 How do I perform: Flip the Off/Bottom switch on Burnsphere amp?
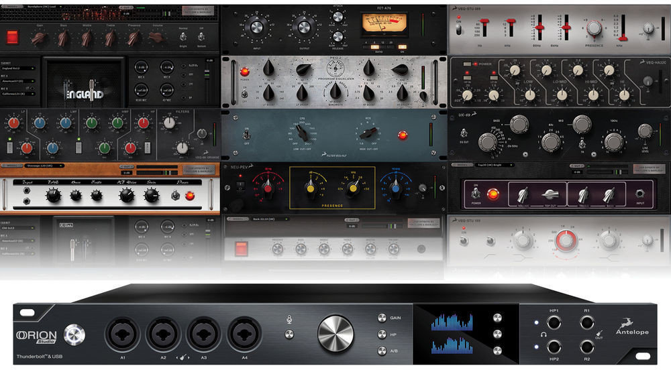(x=201, y=37)
